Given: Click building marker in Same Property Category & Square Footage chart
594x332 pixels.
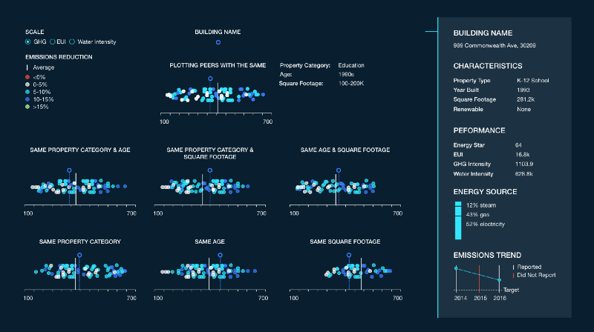Looking at the screenshot, I should click(x=210, y=170).
